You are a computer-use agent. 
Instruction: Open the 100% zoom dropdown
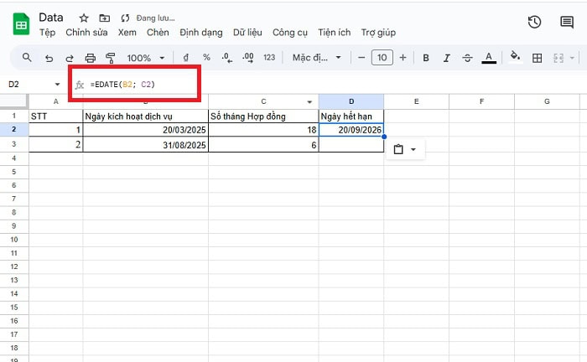coord(144,58)
